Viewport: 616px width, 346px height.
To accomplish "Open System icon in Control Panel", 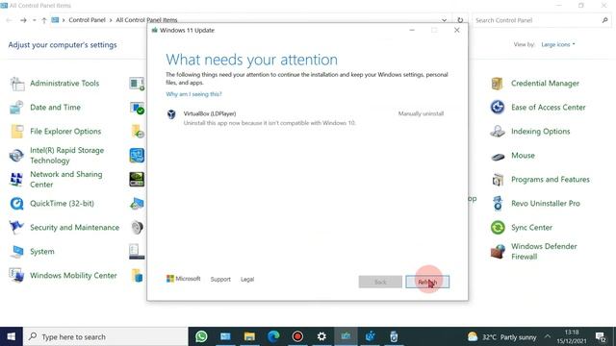I will [x=17, y=252].
